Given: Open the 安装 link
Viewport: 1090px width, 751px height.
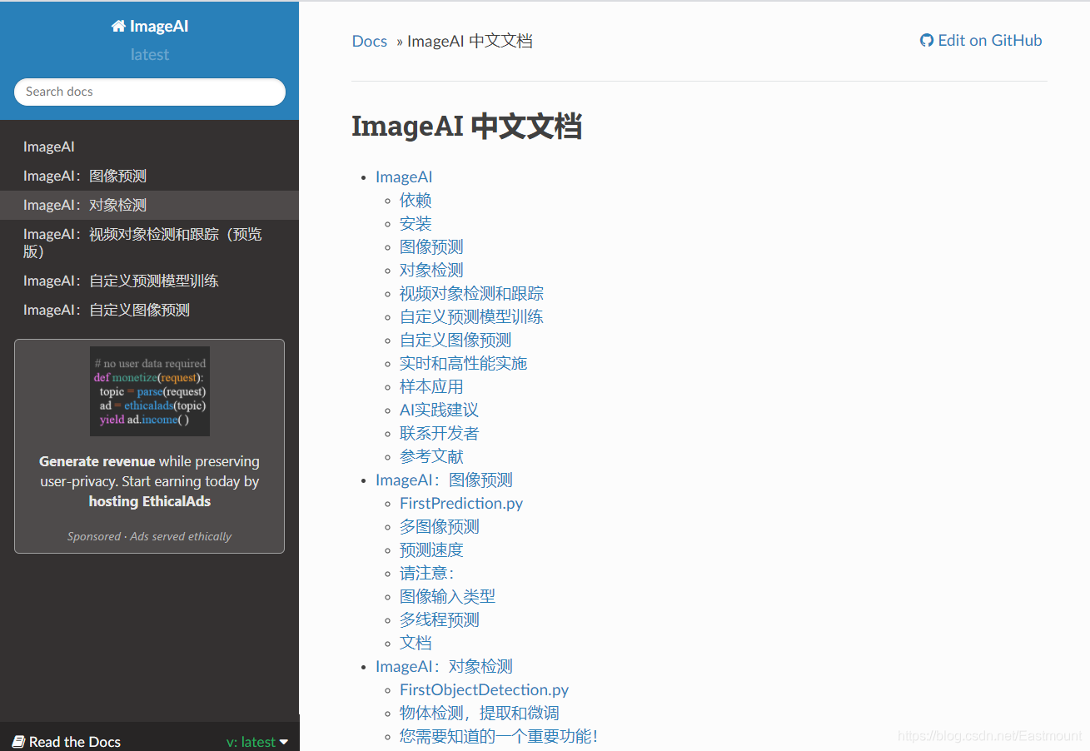Looking at the screenshot, I should (416, 223).
